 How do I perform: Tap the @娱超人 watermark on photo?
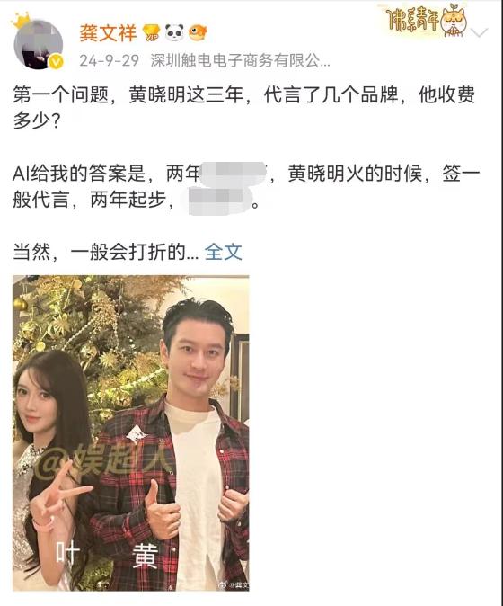[101, 459]
